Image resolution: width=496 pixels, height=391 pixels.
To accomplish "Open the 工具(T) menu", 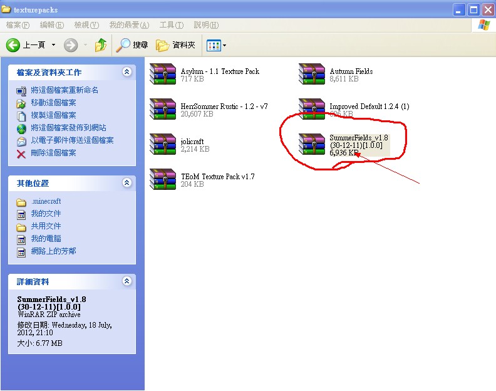I will pyautogui.click(x=172, y=25).
